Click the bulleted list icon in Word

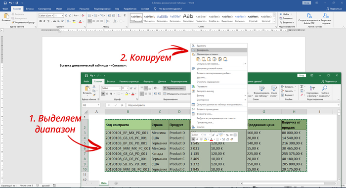pos(89,15)
